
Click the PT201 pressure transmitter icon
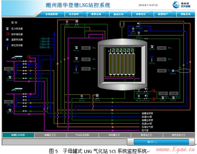point(76,48)
